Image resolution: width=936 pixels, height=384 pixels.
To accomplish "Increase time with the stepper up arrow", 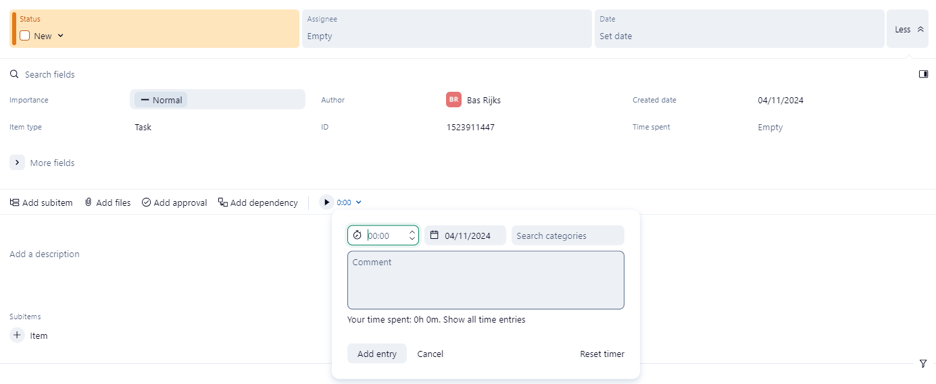I will coord(412,232).
